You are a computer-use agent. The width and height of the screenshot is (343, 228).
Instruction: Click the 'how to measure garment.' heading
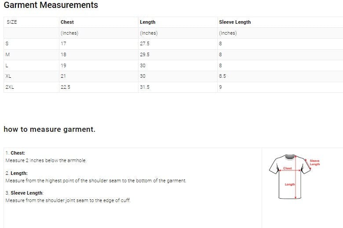pos(49,130)
